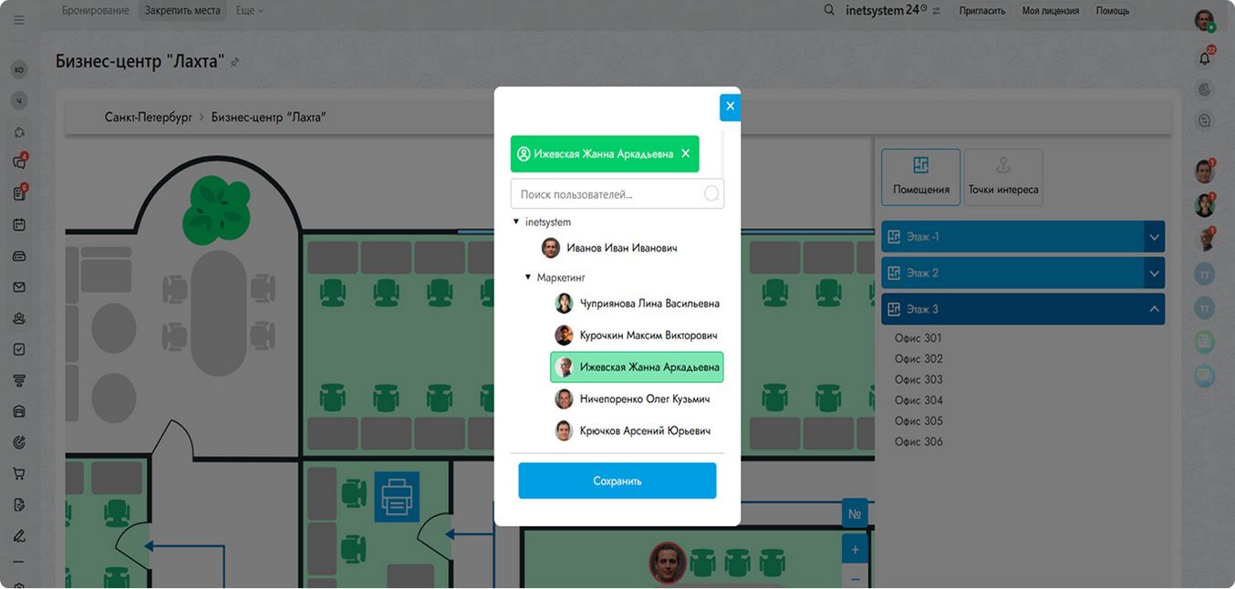Select Крючков Арсений Юрьевич
This screenshot has height=589, width=1235.
[632, 430]
